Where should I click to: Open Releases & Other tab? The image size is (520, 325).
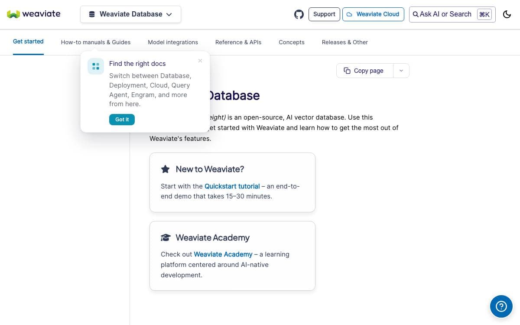tap(345, 42)
